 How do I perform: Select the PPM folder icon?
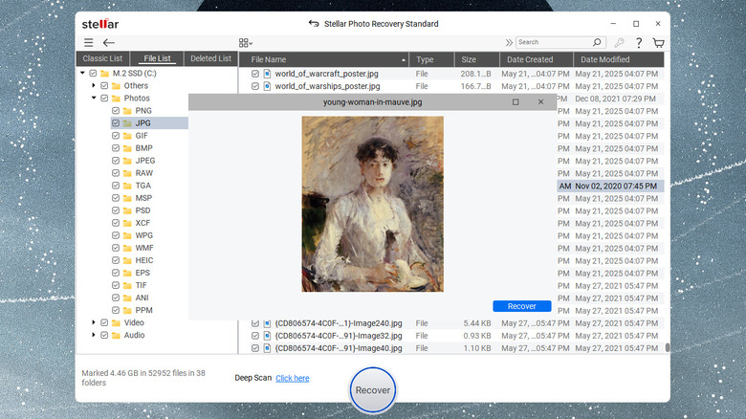(x=127, y=311)
